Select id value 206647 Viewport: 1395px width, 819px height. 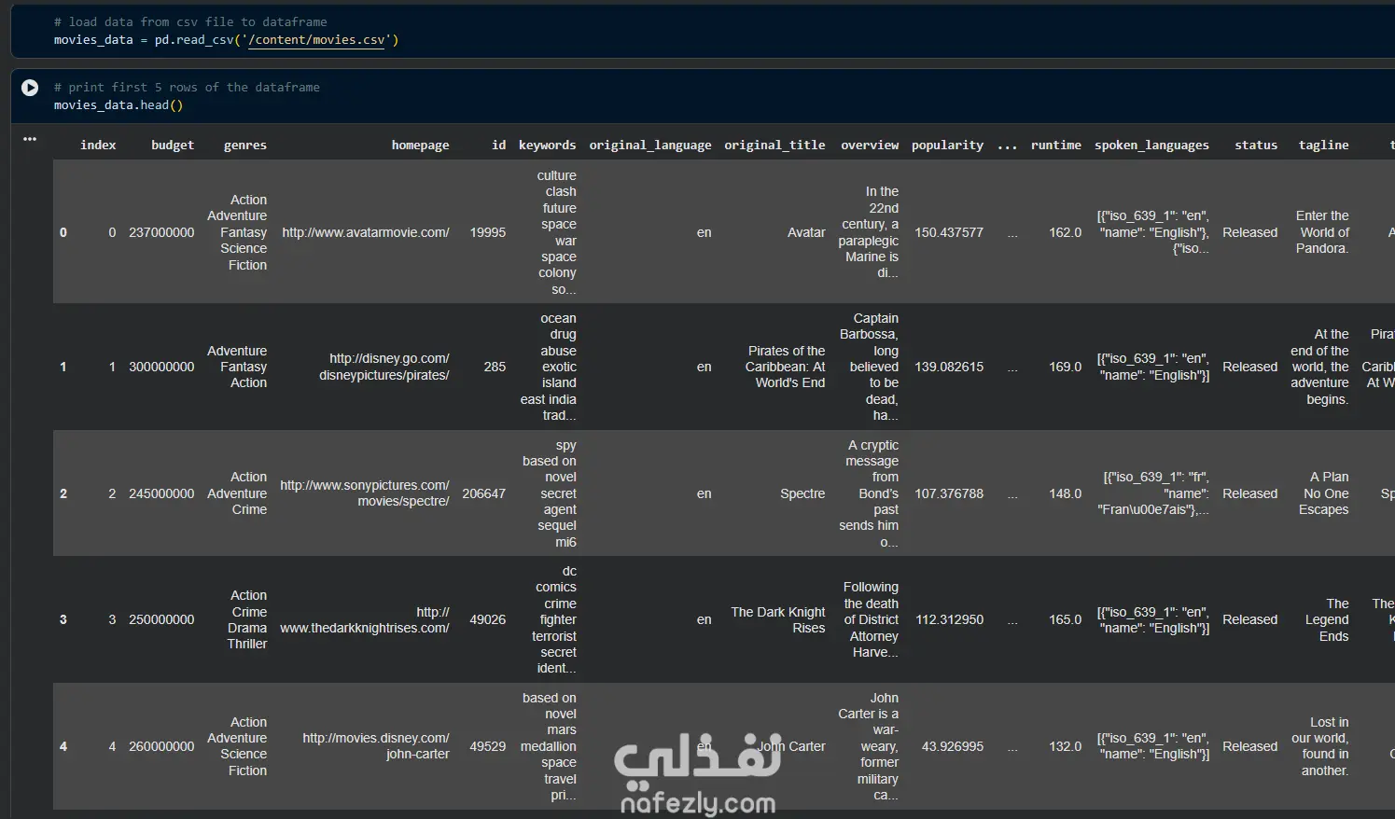(x=484, y=493)
